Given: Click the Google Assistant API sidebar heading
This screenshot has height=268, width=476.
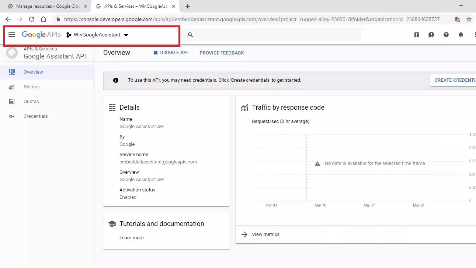Looking at the screenshot, I should pyautogui.click(x=55, y=56).
